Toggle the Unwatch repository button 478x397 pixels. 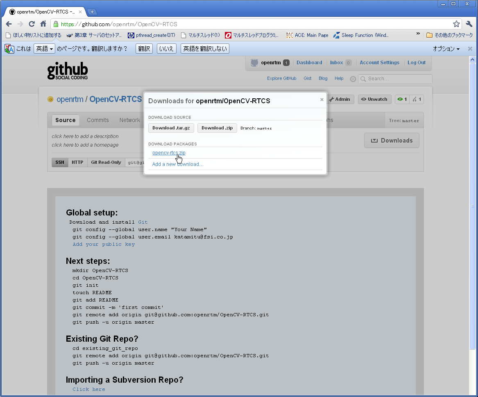(x=374, y=99)
